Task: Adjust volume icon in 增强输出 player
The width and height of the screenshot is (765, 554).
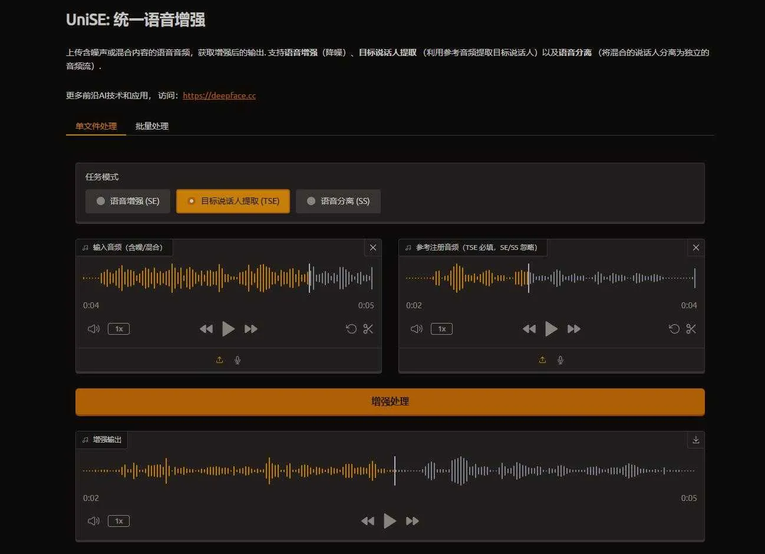Action: point(94,521)
